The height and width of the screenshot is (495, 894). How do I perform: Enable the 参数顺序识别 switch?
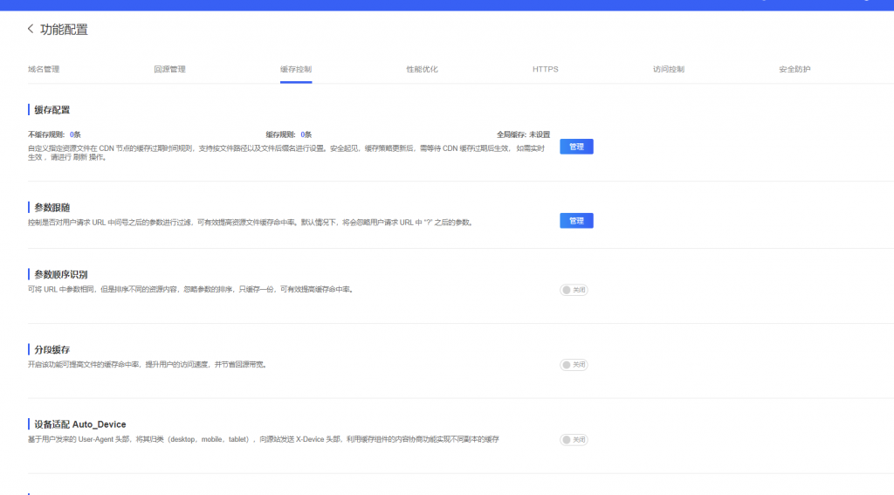click(574, 290)
